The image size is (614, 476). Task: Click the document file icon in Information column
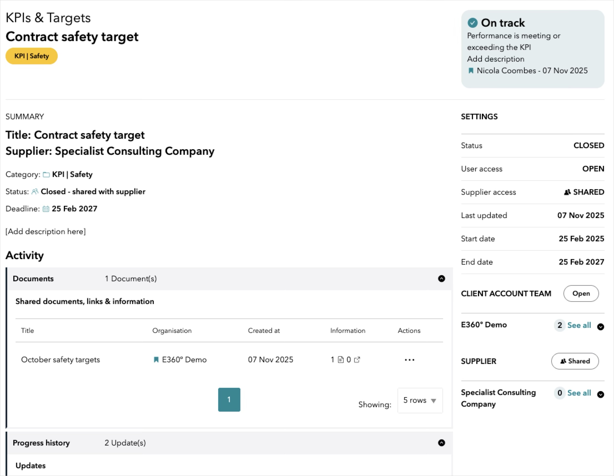[x=341, y=360]
